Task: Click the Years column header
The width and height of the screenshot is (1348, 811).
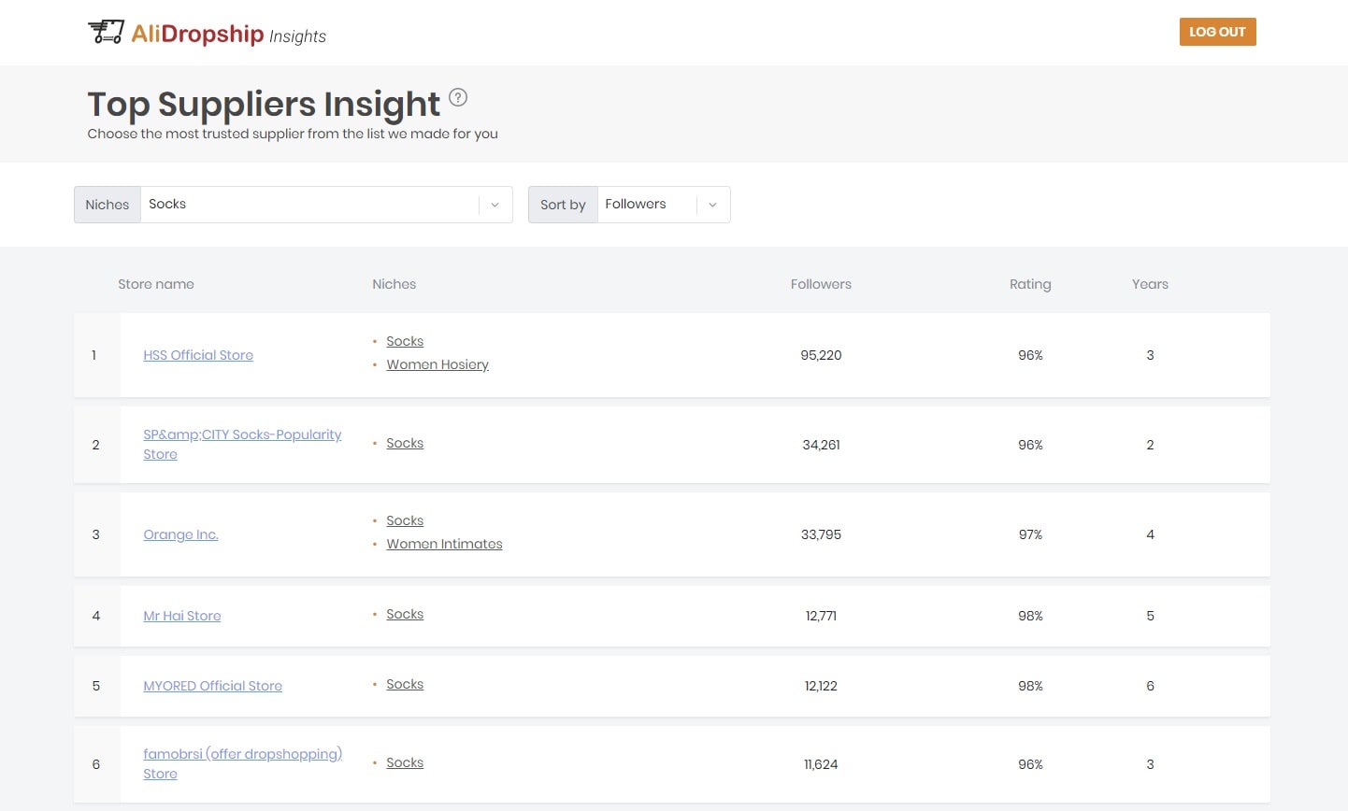Action: [1150, 284]
